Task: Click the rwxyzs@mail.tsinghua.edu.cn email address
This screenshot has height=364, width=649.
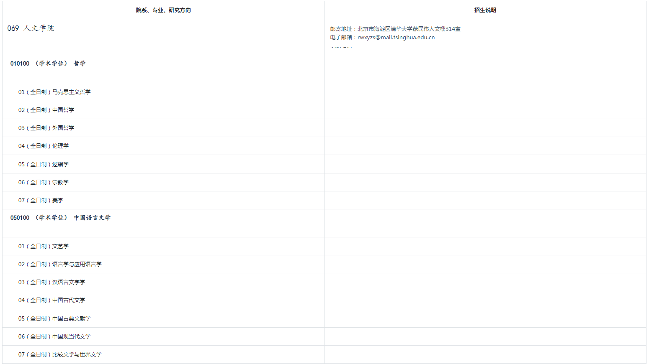Action: point(396,37)
